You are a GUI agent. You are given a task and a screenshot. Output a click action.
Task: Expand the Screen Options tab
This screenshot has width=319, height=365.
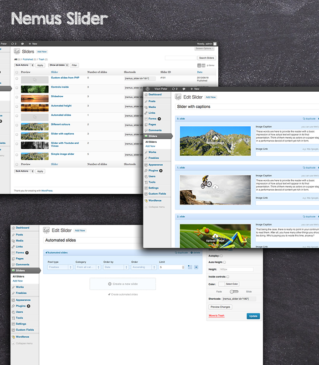click(204, 48)
